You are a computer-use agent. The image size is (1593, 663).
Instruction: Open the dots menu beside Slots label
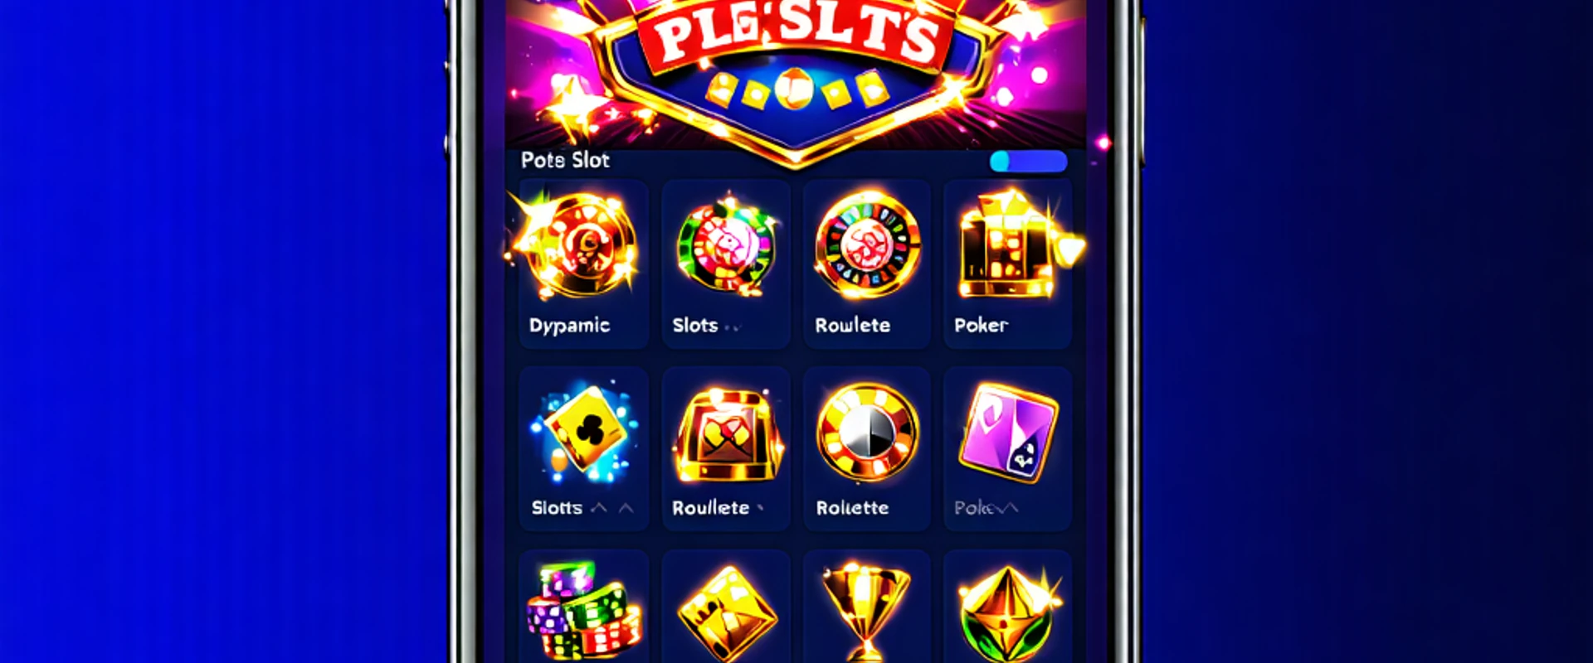coord(731,327)
